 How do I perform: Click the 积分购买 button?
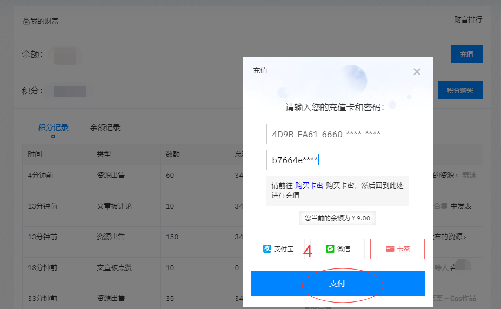(460, 90)
